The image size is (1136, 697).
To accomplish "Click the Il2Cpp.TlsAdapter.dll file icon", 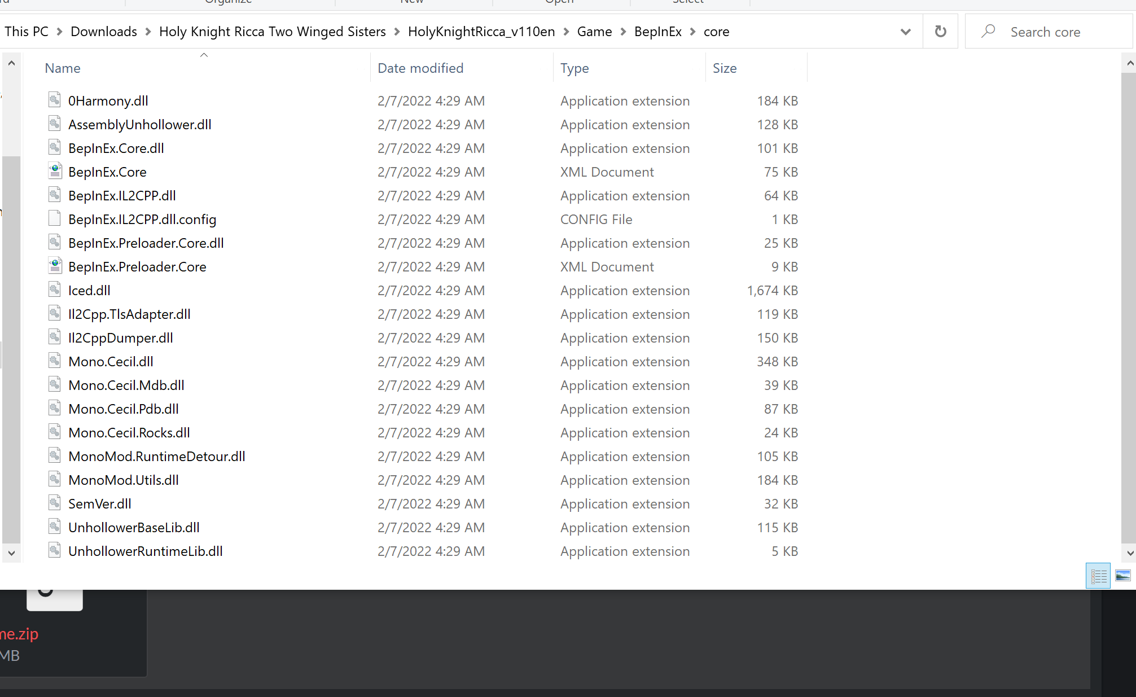I will click(x=54, y=313).
